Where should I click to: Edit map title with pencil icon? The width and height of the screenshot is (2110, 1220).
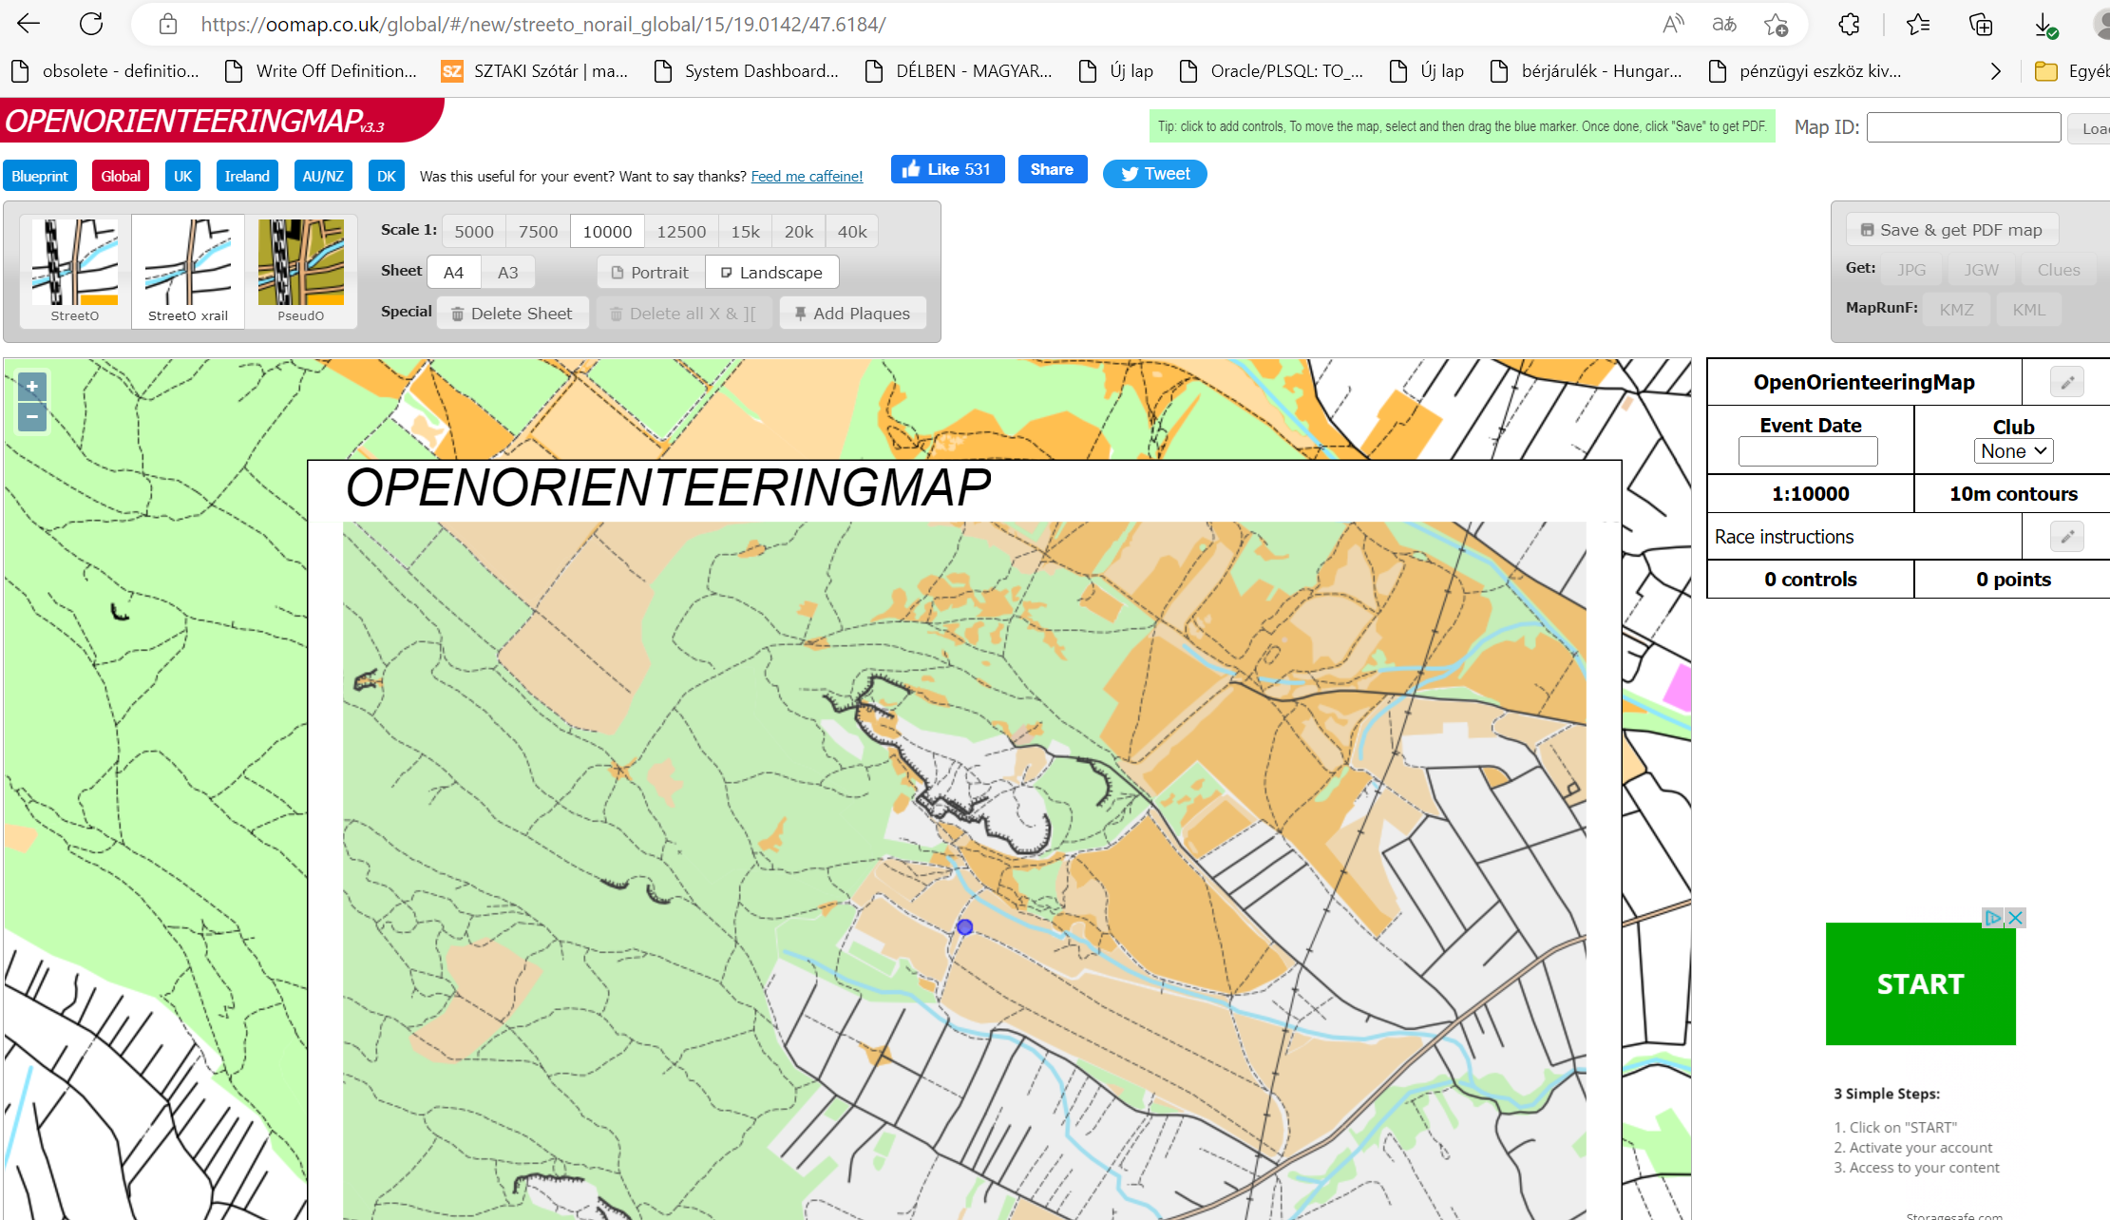(2066, 382)
